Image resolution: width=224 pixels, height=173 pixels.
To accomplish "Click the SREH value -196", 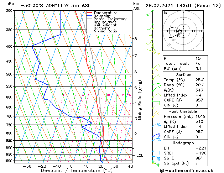I will [201, 153].
